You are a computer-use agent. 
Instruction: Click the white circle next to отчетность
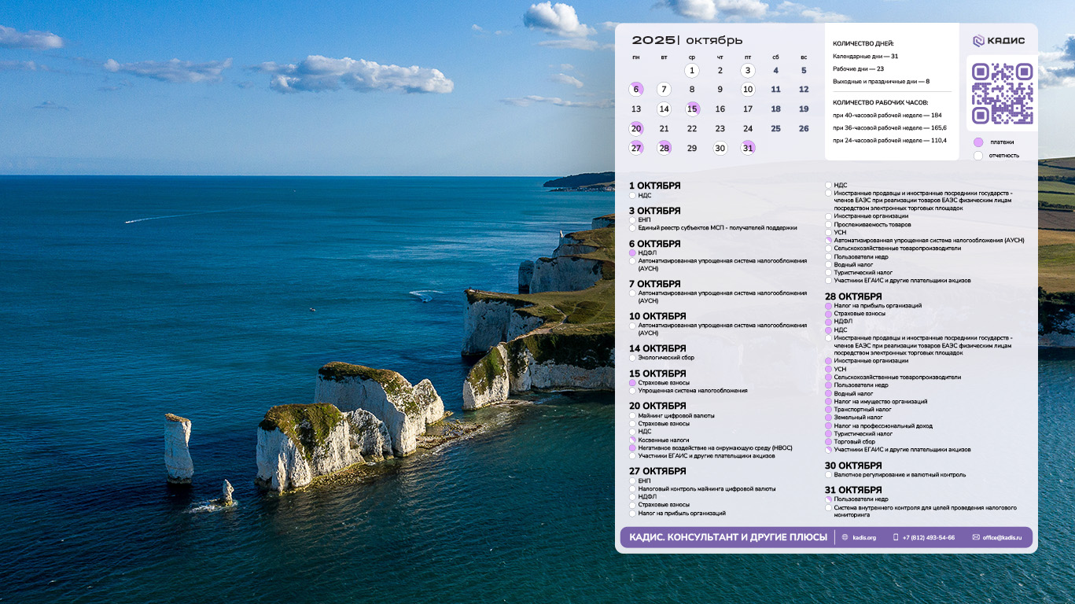pyautogui.click(x=978, y=155)
